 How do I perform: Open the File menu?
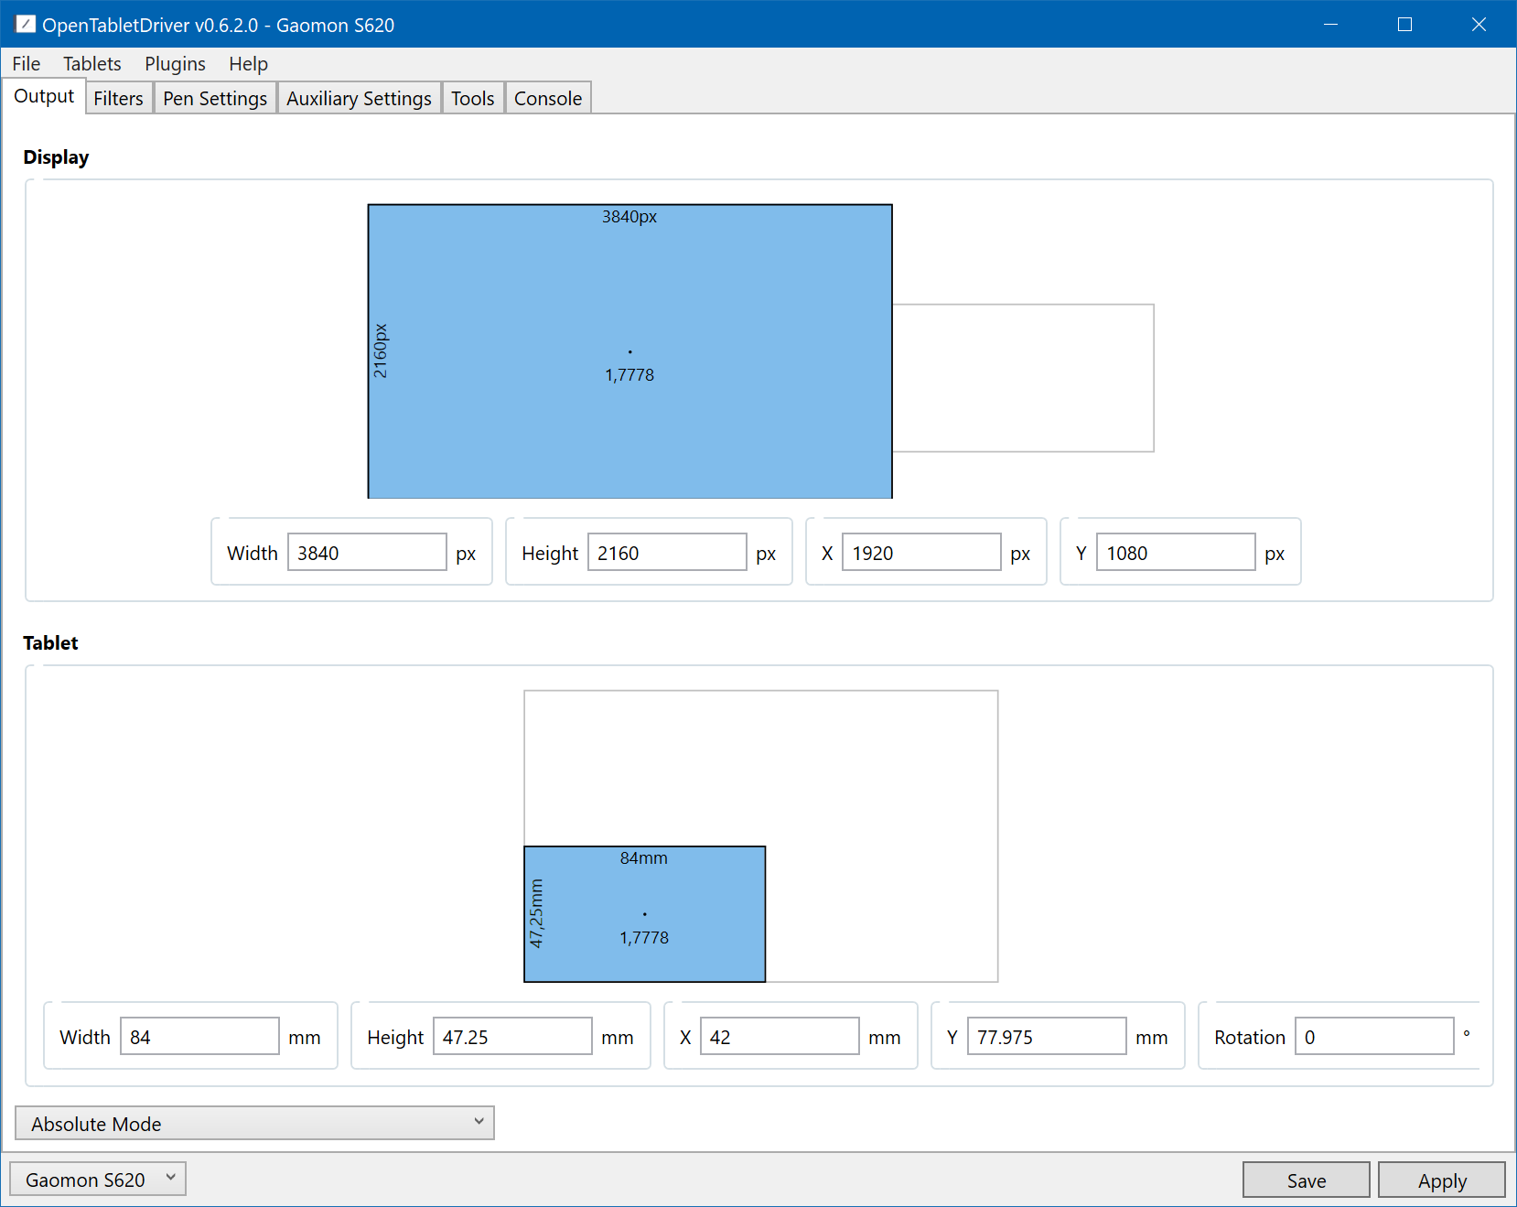click(27, 64)
